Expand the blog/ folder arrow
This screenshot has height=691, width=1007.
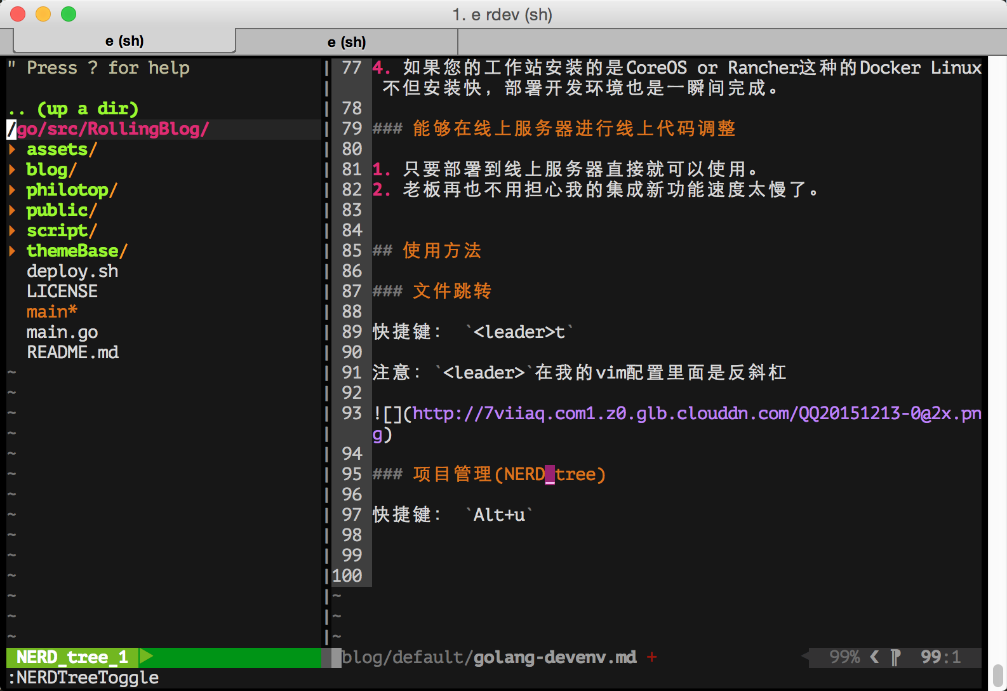[12, 170]
